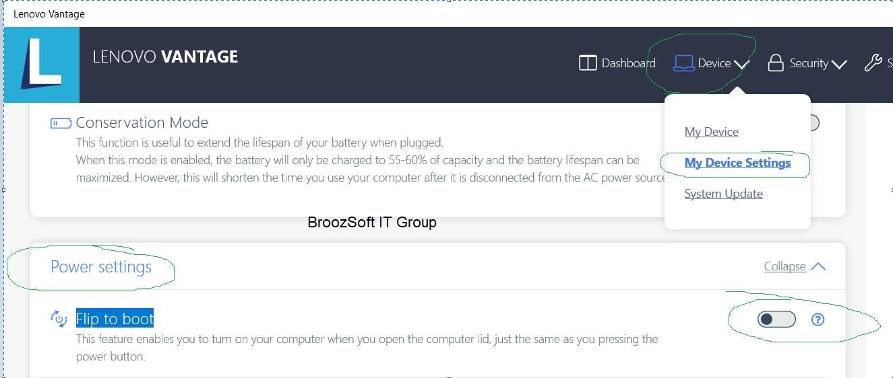Open the Flip to boot help icon

pos(818,319)
